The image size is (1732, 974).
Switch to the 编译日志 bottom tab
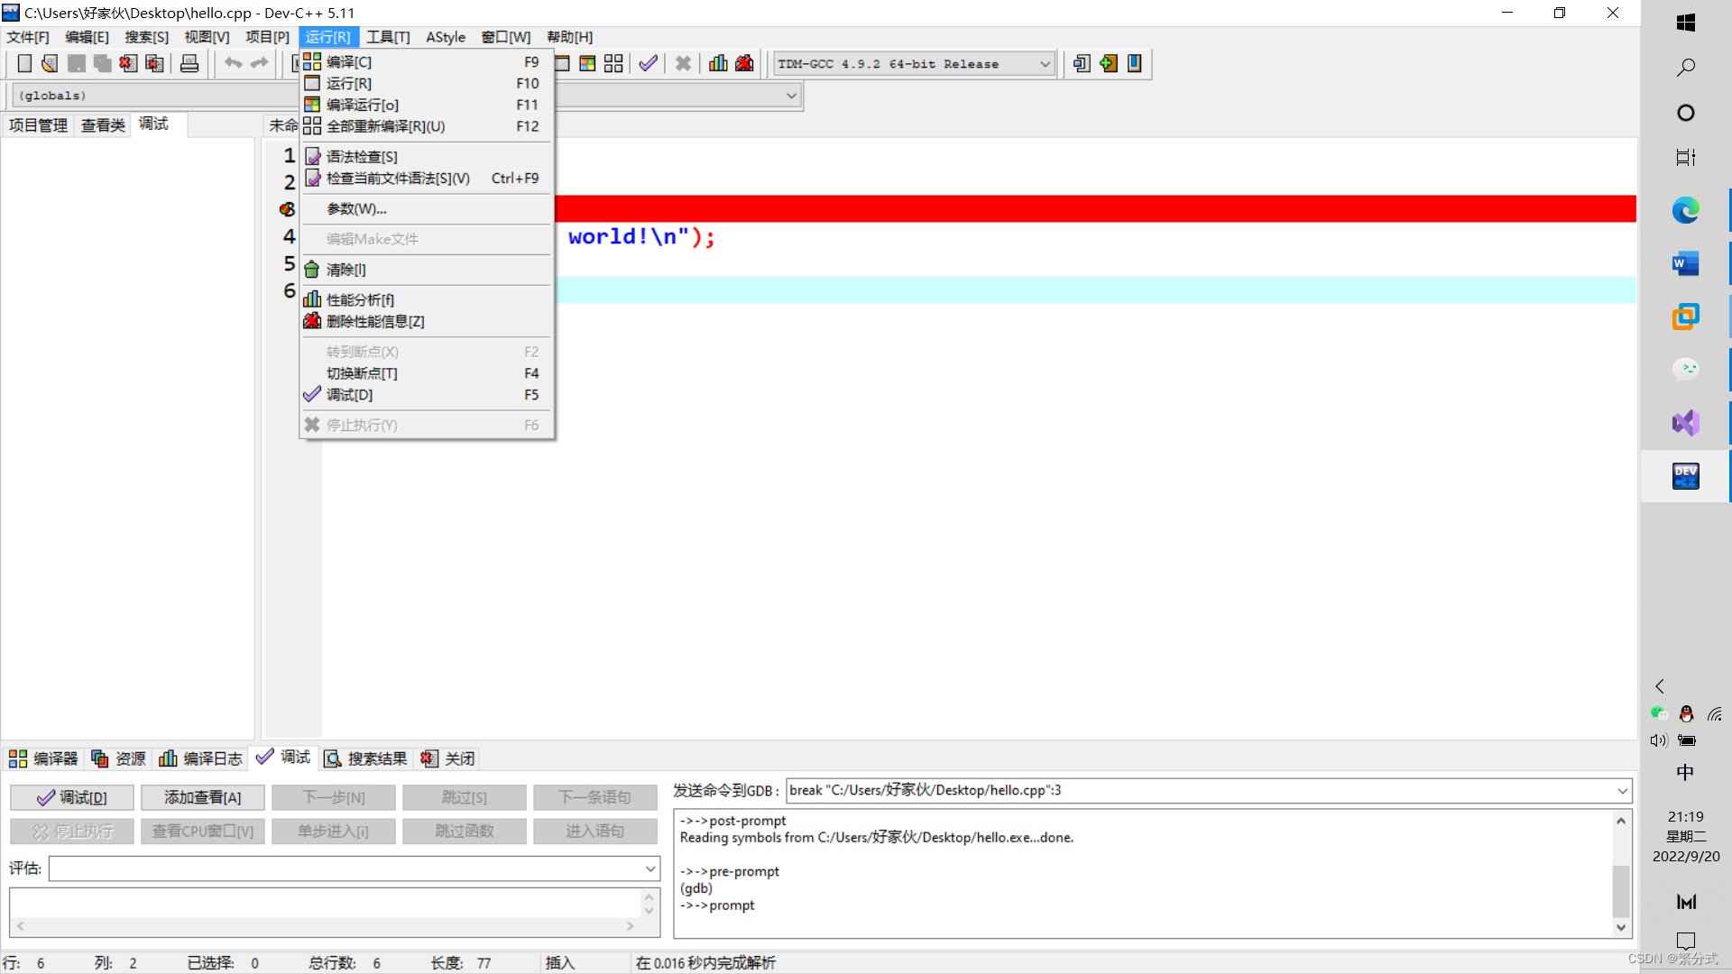pos(201,758)
